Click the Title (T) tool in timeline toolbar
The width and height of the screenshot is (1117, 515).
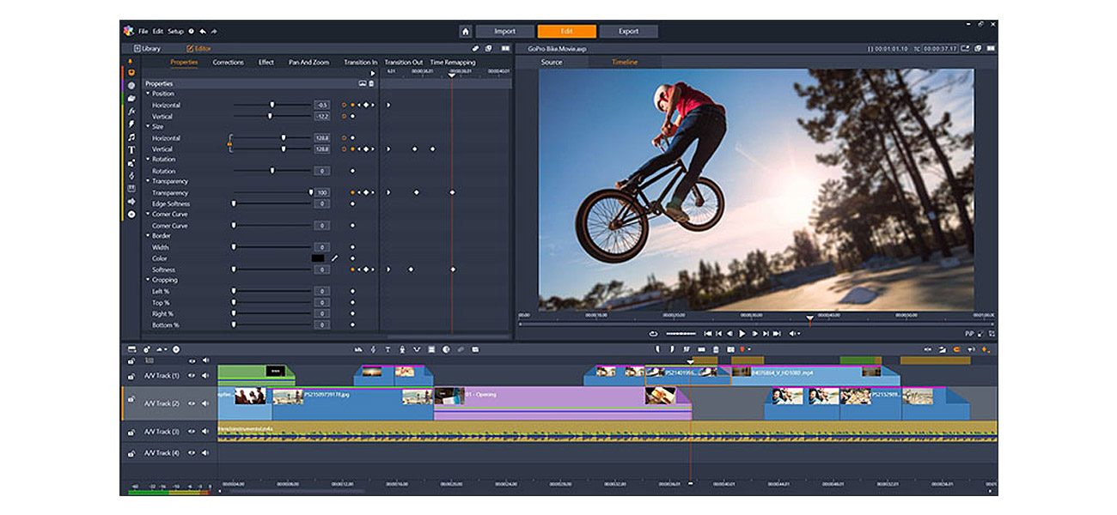(388, 349)
